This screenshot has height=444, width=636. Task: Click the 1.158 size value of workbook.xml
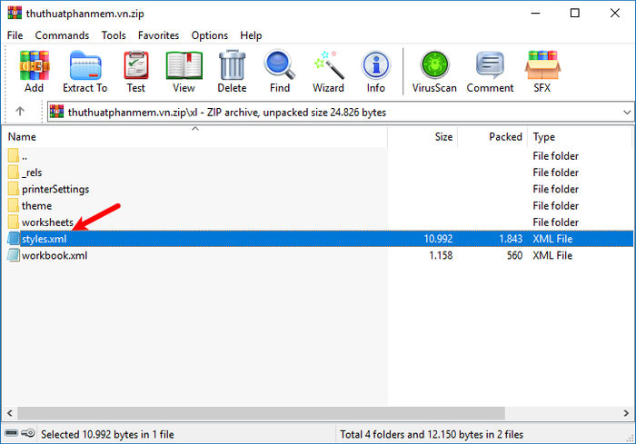[x=441, y=255]
